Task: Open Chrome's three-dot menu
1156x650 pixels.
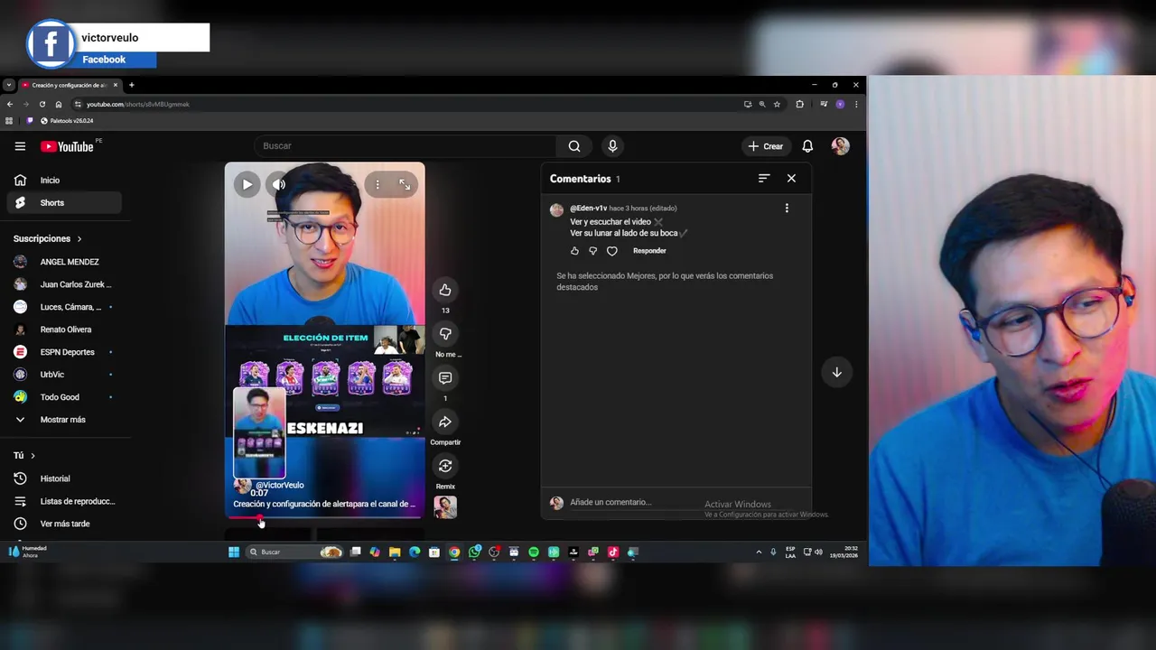Action: coord(856,104)
